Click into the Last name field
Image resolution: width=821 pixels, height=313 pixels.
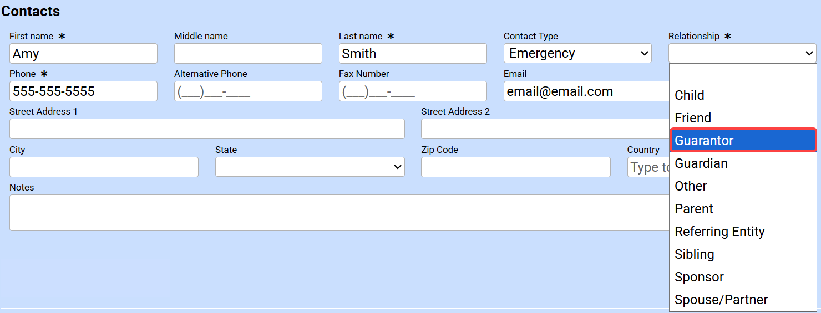coord(413,54)
